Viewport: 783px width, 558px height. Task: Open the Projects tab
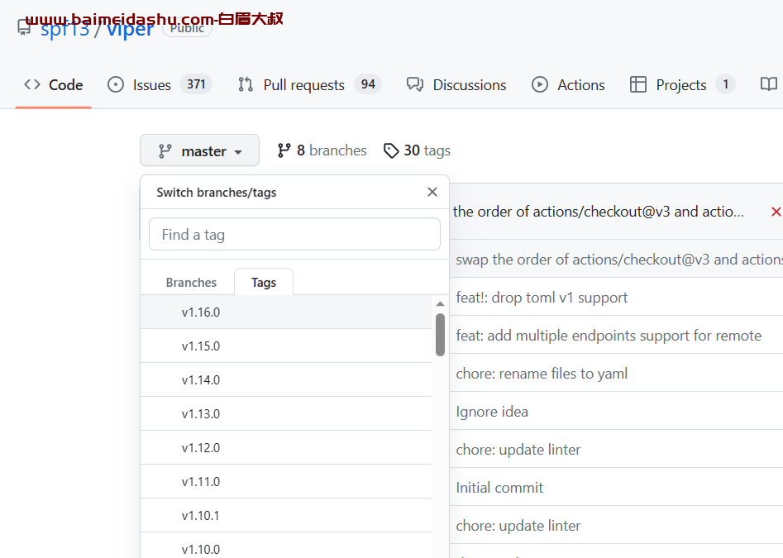point(682,85)
